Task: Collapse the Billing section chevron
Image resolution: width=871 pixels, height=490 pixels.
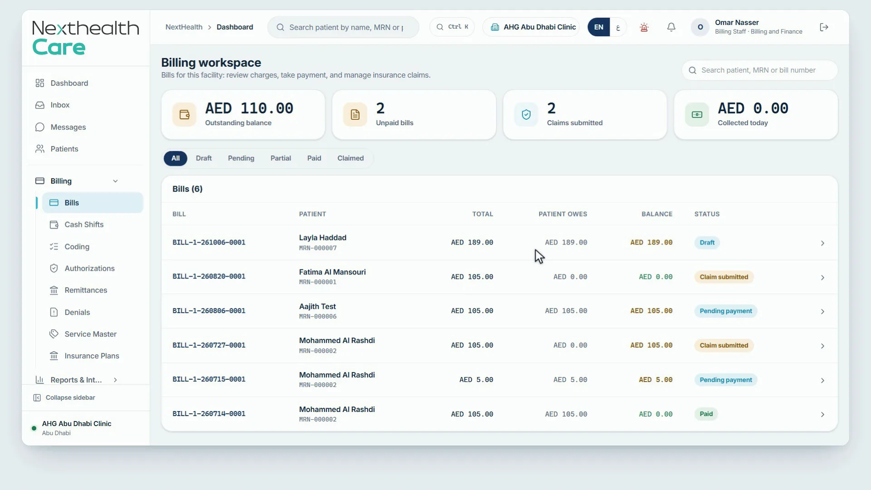Action: 115,181
